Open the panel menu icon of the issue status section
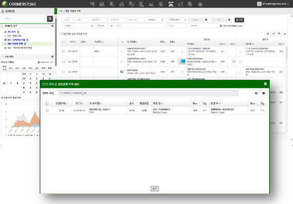This screenshot has width=293, height=204. coord(52,57)
